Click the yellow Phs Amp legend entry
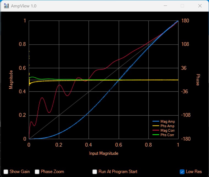The image size is (209, 177). (x=168, y=126)
